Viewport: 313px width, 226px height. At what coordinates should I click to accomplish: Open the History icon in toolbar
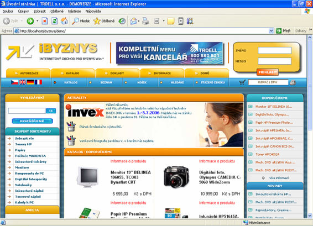click(x=122, y=21)
